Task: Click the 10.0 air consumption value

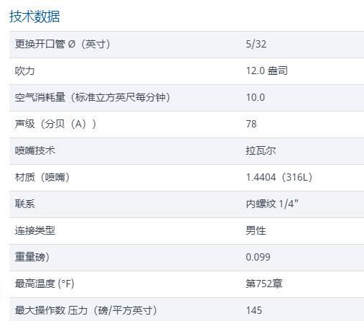Action: click(256, 97)
